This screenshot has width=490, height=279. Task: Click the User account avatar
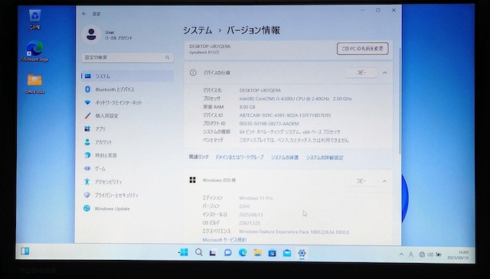click(x=91, y=34)
